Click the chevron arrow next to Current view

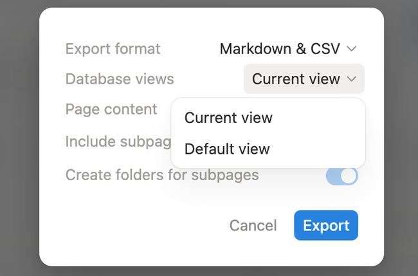click(x=352, y=79)
